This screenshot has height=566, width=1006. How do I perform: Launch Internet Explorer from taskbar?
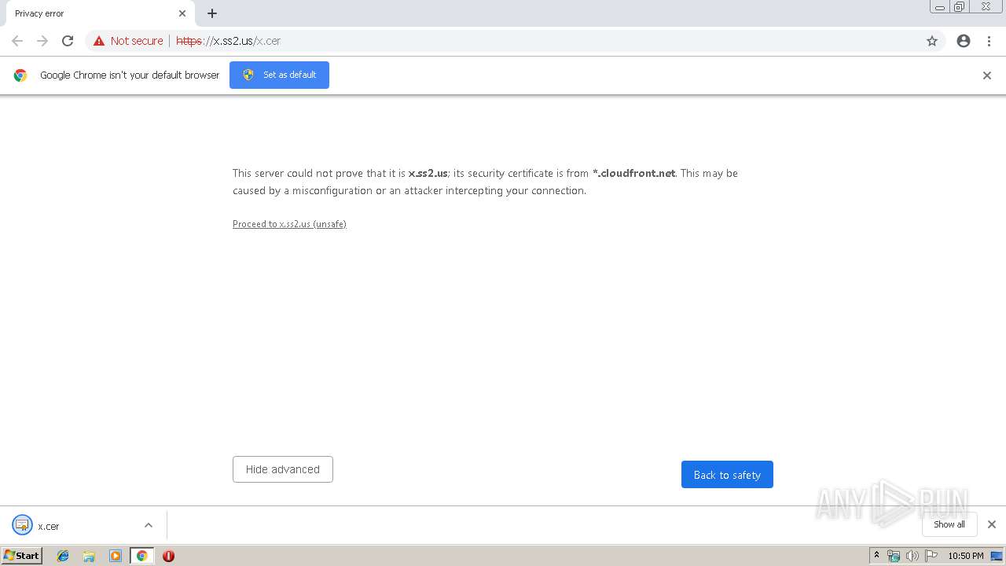pos(63,556)
